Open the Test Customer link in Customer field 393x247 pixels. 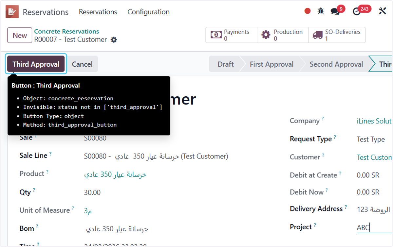[x=374, y=157]
